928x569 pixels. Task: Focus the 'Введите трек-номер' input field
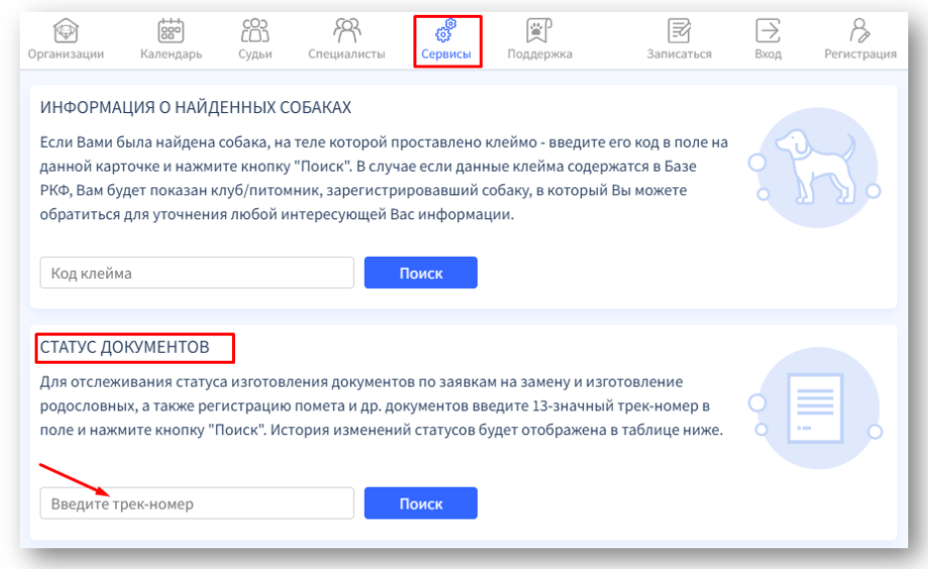196,504
